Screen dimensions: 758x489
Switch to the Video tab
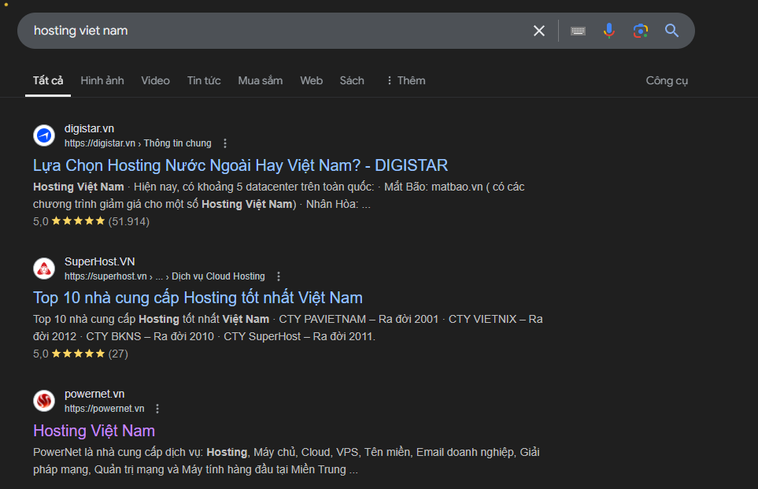coord(155,80)
